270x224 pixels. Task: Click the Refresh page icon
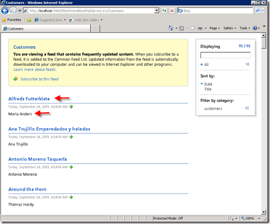pyautogui.click(x=164, y=11)
